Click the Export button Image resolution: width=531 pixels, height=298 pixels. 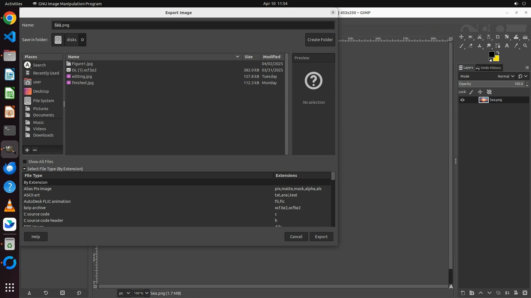coord(321,237)
